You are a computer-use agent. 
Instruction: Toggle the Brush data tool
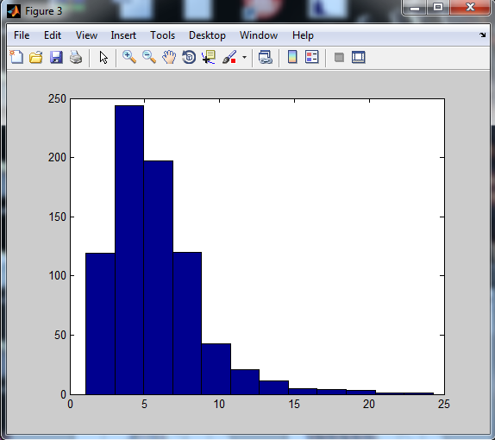(229, 58)
